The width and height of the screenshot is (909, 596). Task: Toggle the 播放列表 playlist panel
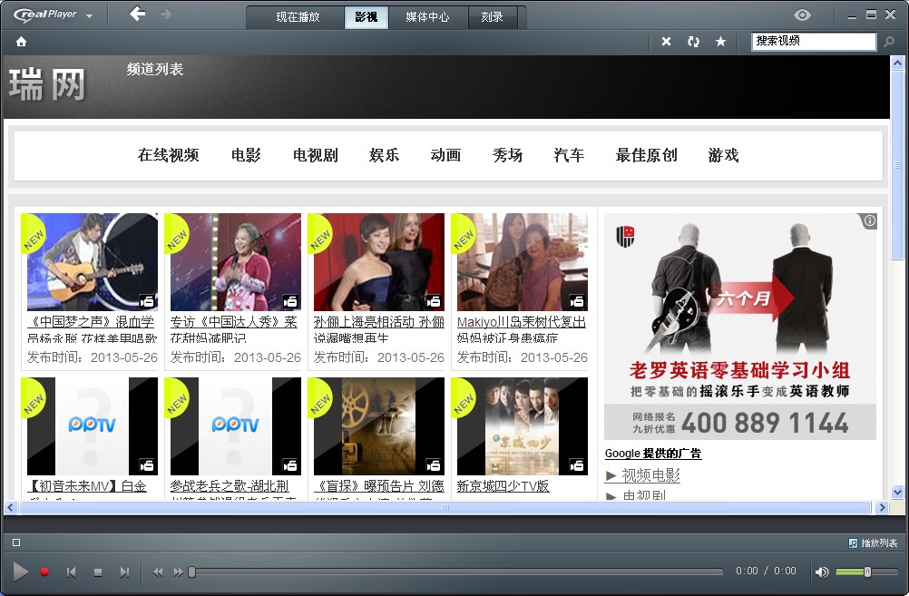873,542
